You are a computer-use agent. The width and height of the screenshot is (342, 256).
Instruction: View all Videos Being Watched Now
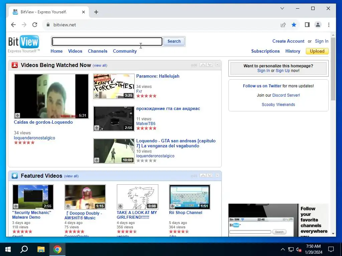[x=100, y=66]
